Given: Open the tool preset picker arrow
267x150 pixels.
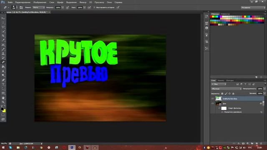Looking at the screenshot, I should [8, 7].
